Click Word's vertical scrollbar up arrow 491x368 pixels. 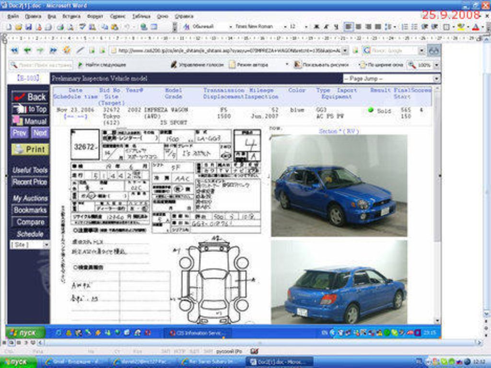pos(486,39)
